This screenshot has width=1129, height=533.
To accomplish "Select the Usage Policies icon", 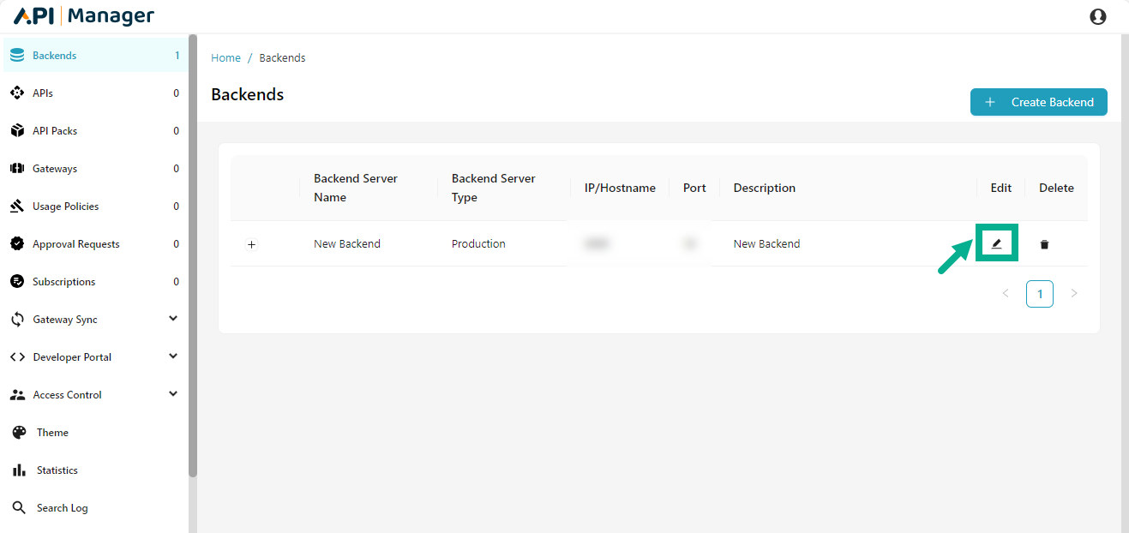I will click(17, 206).
